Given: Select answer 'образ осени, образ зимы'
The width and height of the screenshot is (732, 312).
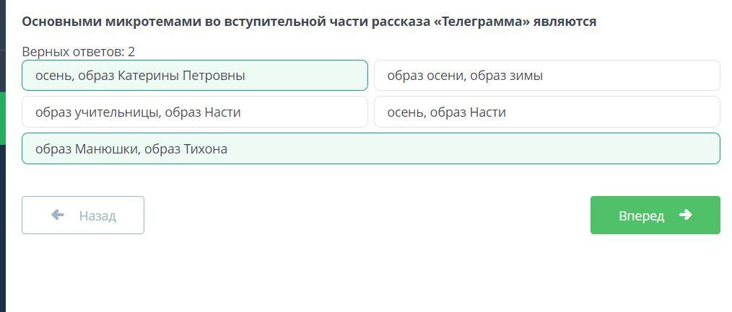Looking at the screenshot, I should [546, 76].
